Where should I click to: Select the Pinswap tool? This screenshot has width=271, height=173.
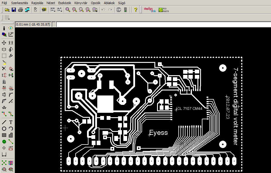pyautogui.click(x=4, y=75)
